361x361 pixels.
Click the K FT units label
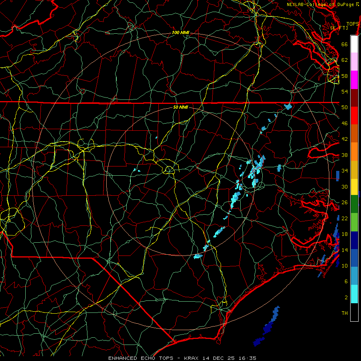tap(339, 28)
